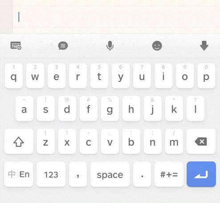This screenshot has width=220, height=203.
Task: Tap the comma key
Action: click(x=78, y=174)
